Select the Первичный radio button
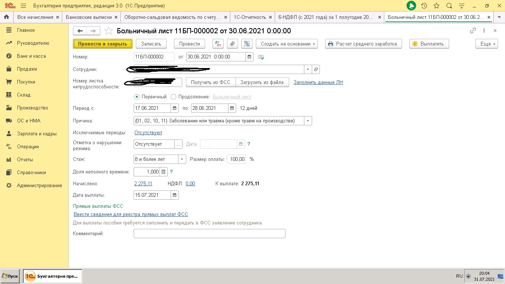 [137, 97]
